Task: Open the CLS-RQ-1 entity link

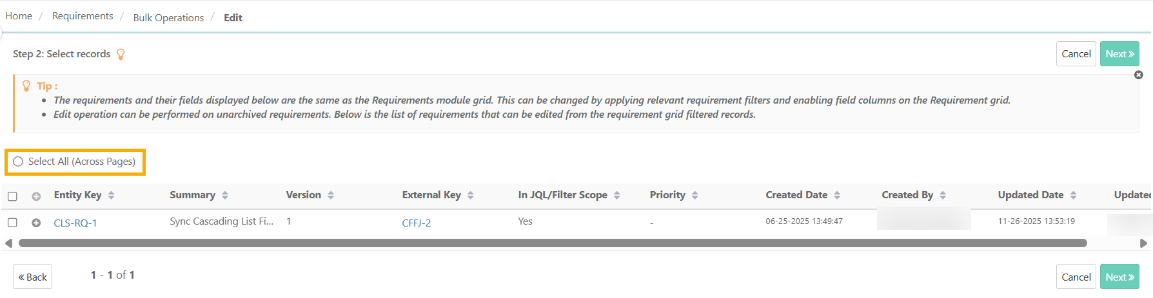Action: click(x=75, y=223)
